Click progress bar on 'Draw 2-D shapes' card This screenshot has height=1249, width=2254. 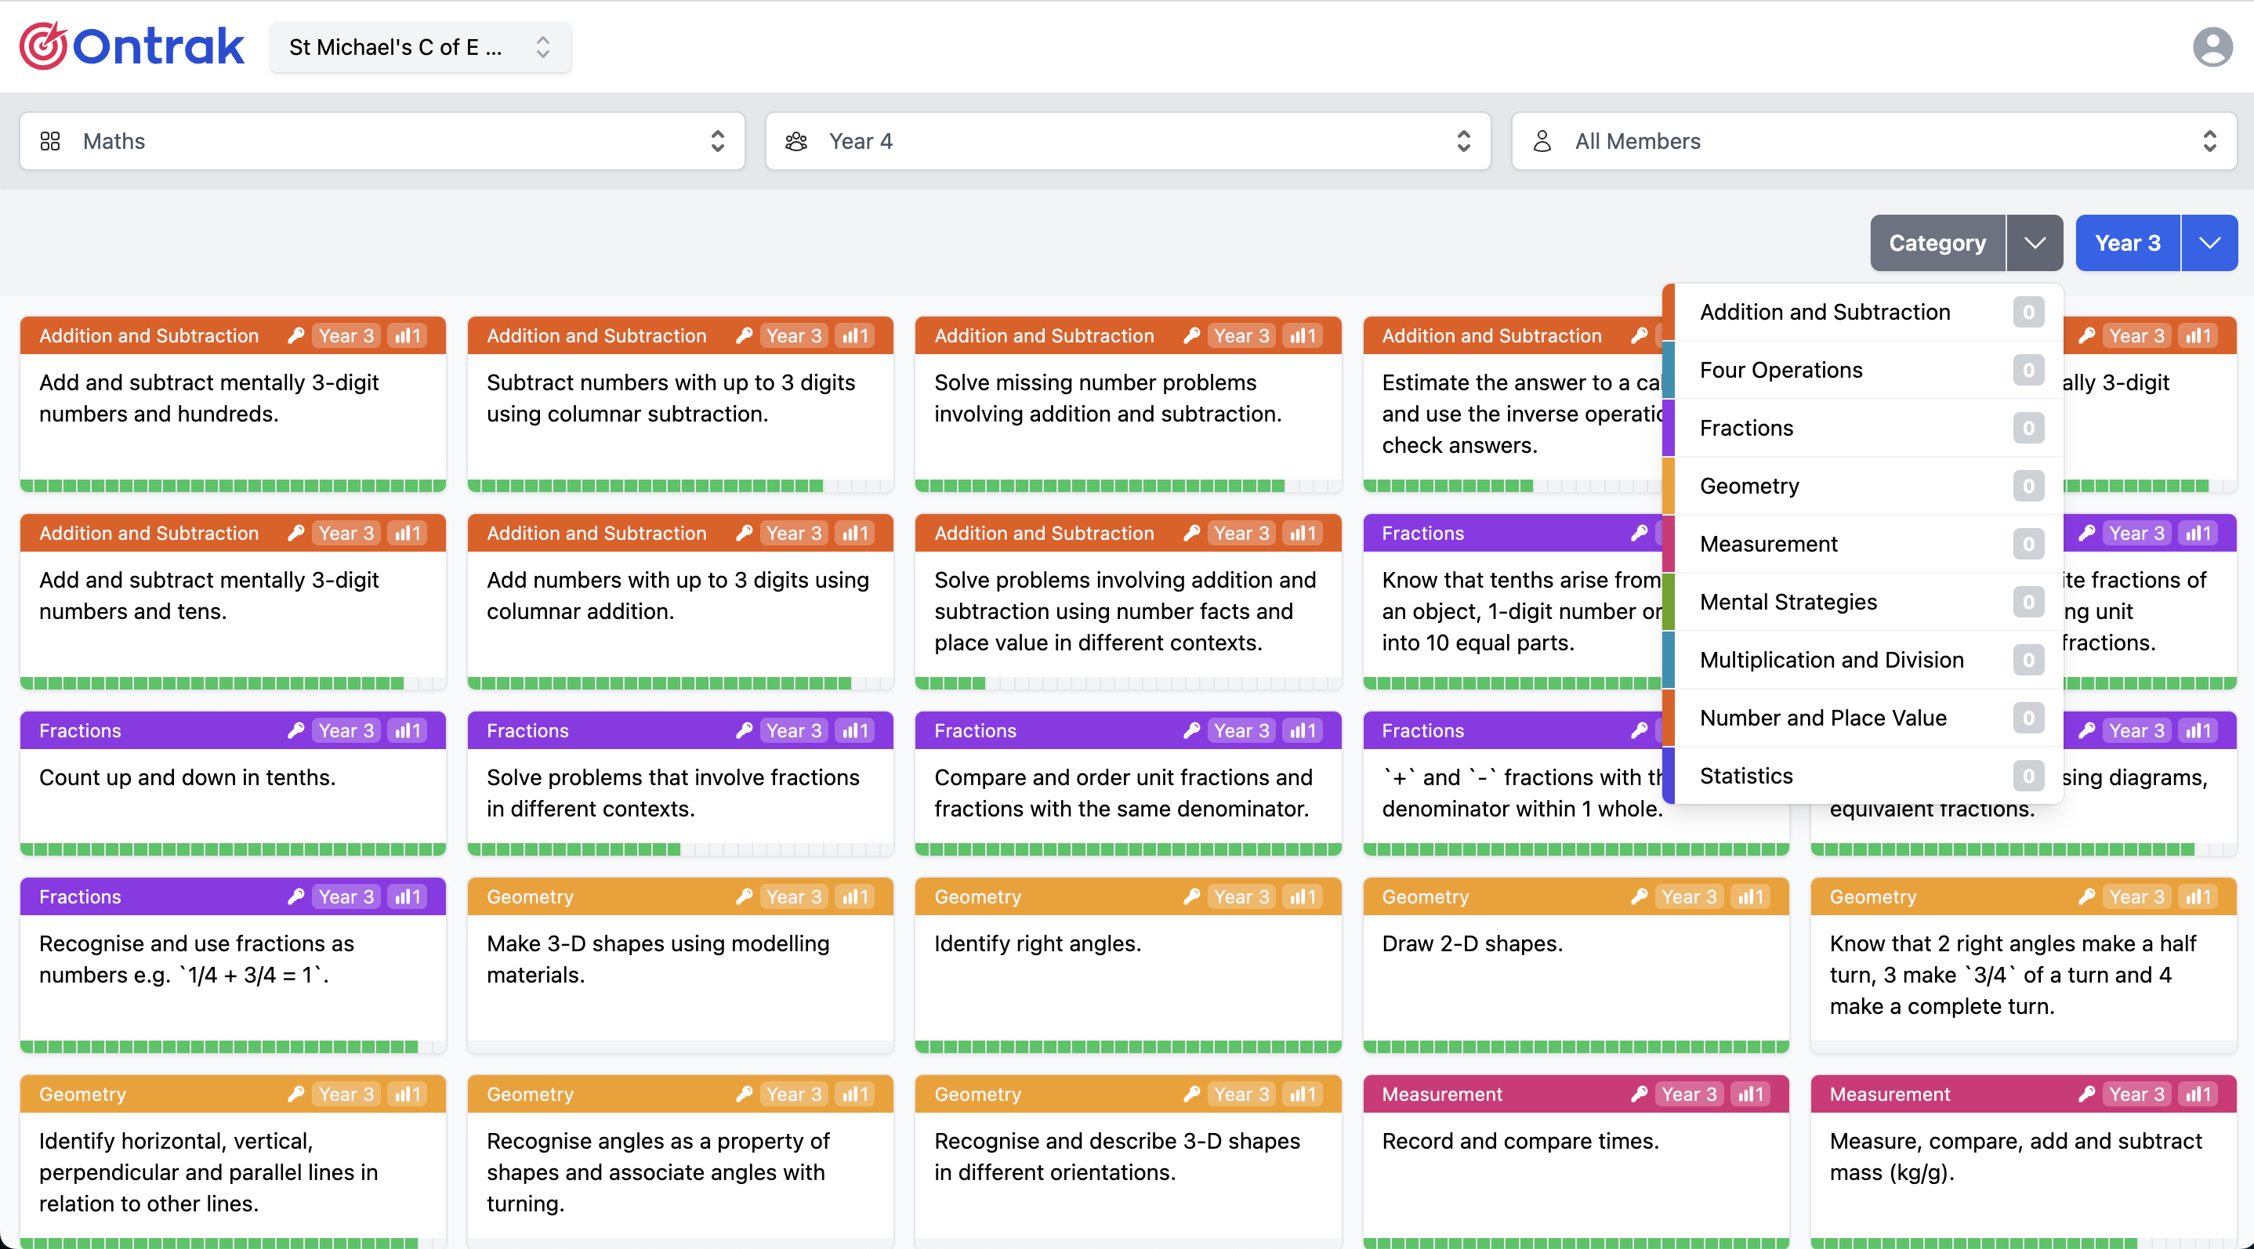[1575, 1047]
